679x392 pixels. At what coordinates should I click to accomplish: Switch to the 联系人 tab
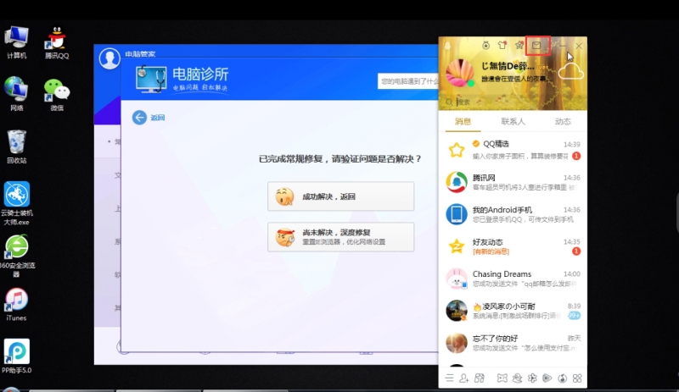pos(513,121)
